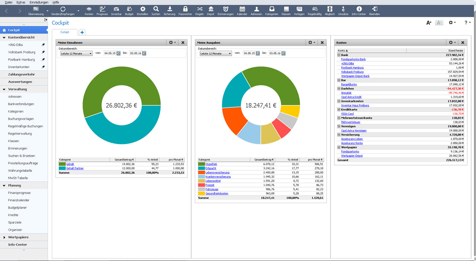Open the Prognose chart tool
Screen dimensions: 476x261
(102, 10)
